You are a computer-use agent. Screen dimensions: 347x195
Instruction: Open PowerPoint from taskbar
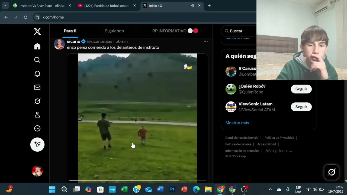pos(184,189)
